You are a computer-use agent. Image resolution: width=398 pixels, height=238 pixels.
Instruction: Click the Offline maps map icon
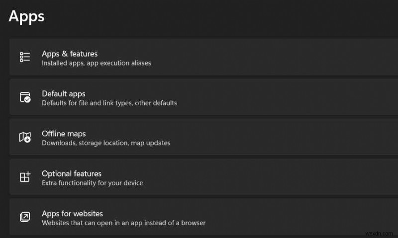pos(25,137)
